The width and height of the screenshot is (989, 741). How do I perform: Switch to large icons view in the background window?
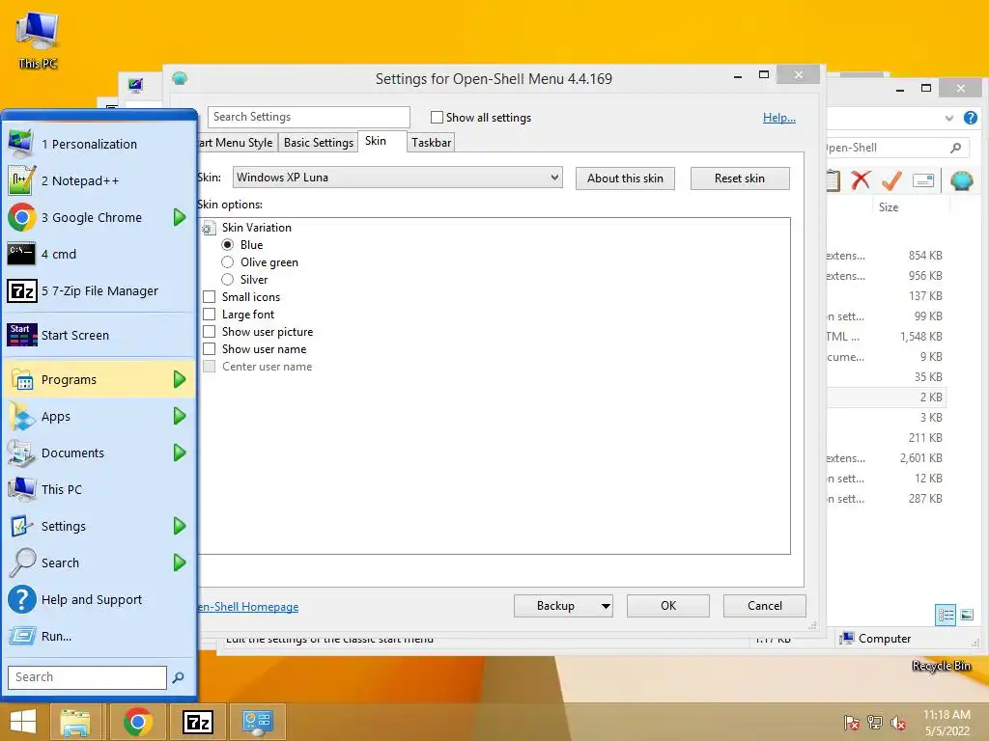click(967, 615)
